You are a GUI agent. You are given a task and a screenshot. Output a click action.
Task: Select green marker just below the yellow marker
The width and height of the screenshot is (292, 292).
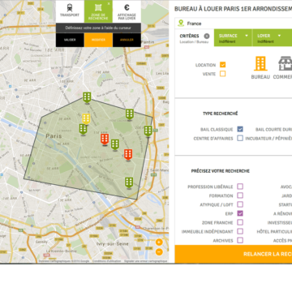click(83, 129)
